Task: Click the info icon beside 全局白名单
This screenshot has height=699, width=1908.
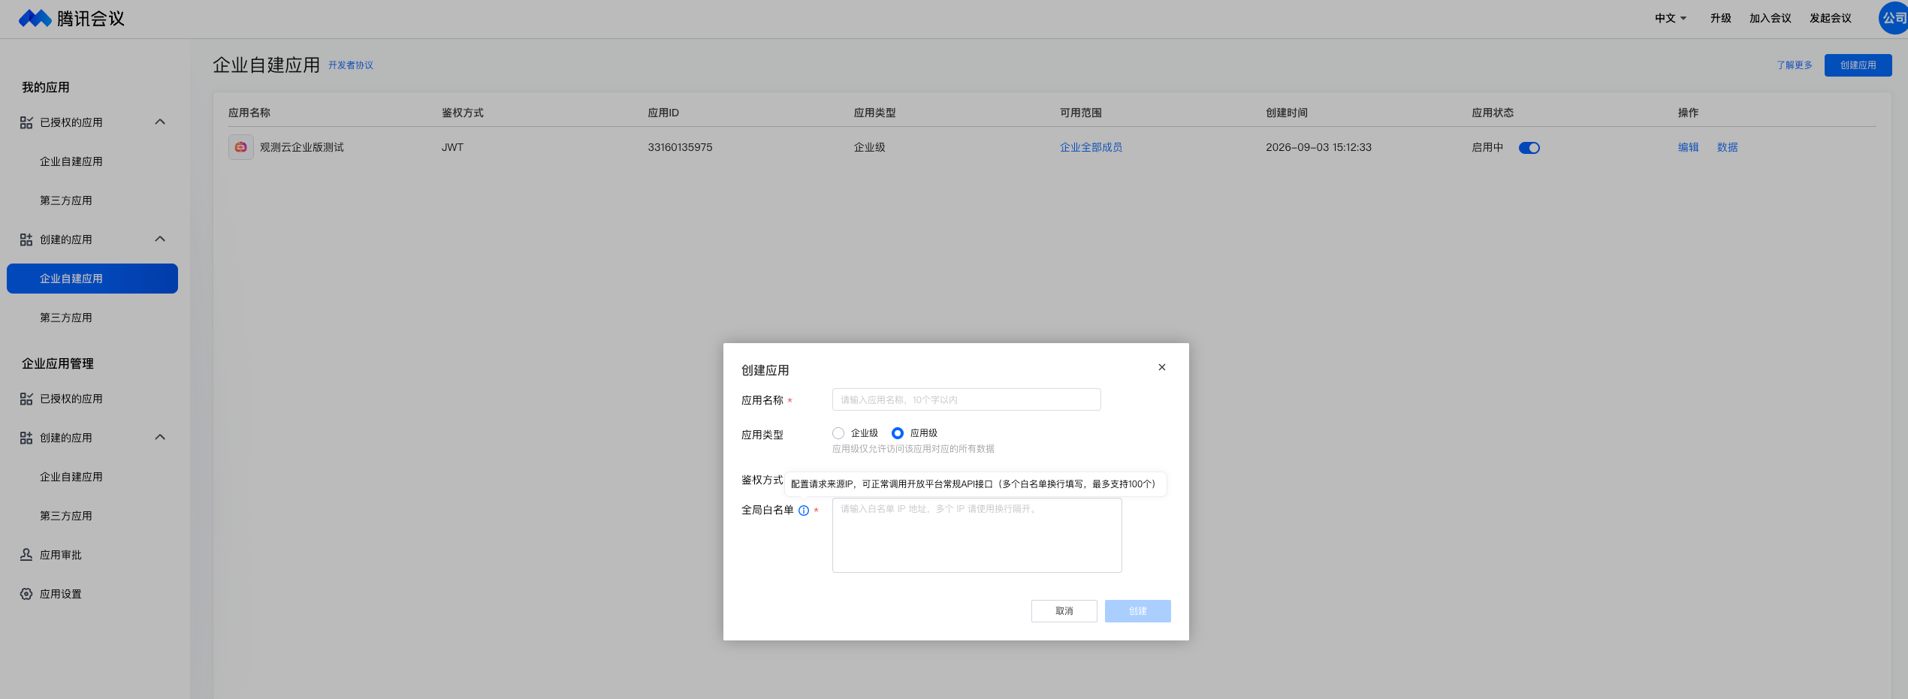Action: click(804, 511)
